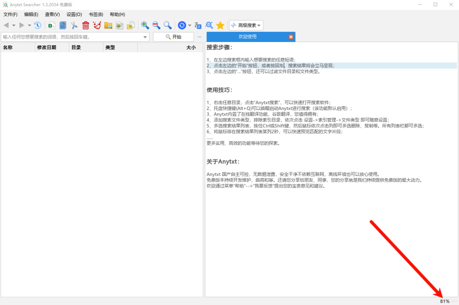
Task: Click line '1、在左边搜索框内输入想要搜索的任意短语'
Action: click(x=251, y=60)
